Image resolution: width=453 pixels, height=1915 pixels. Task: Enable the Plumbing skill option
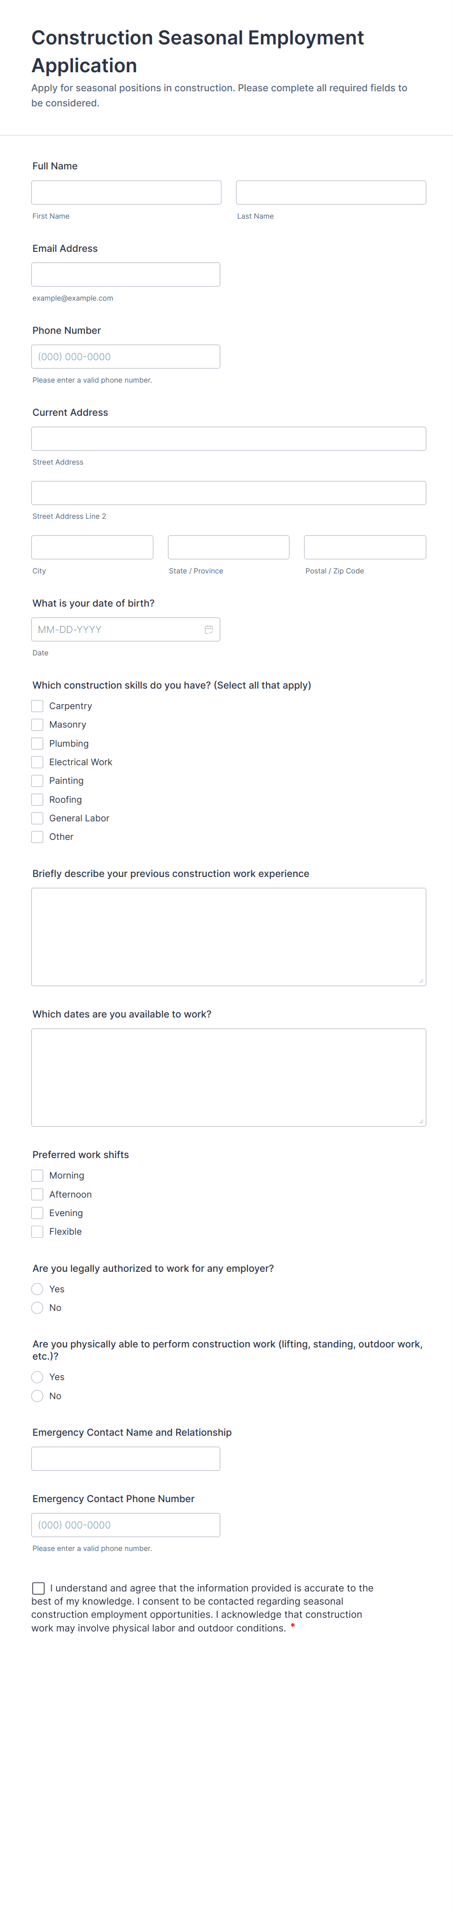[37, 743]
